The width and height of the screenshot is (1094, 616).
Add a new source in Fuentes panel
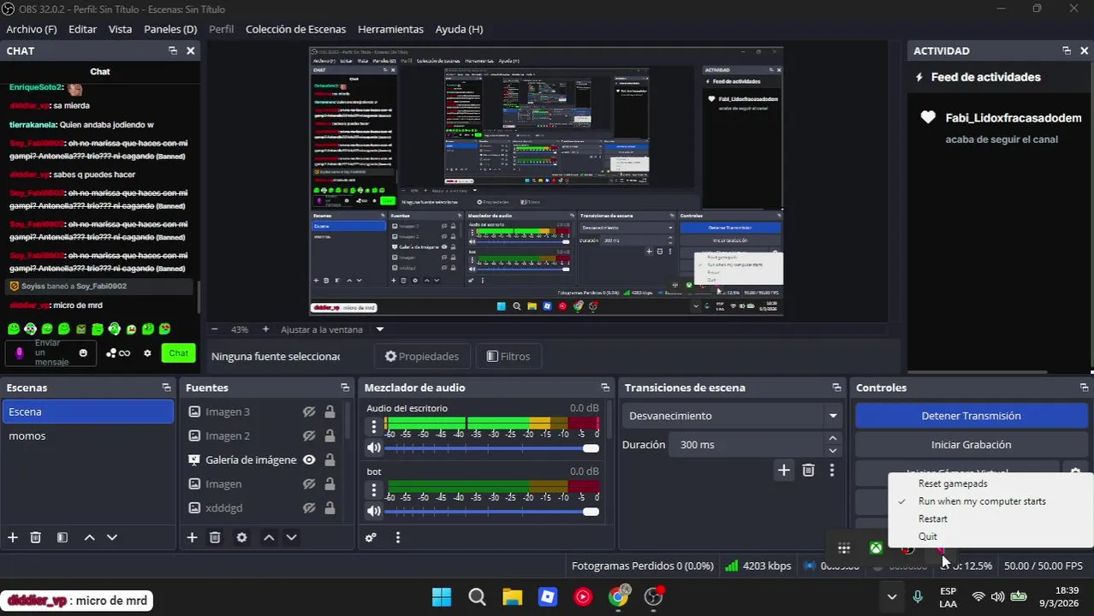(x=192, y=537)
